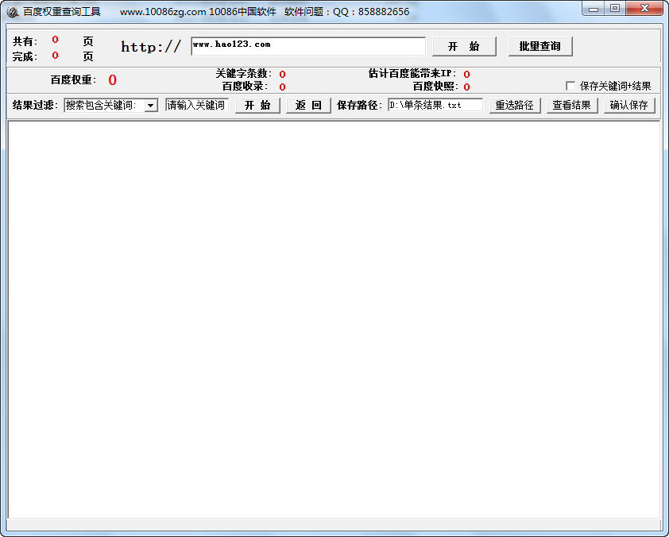
Task: Click the 返回 button
Action: tap(308, 106)
